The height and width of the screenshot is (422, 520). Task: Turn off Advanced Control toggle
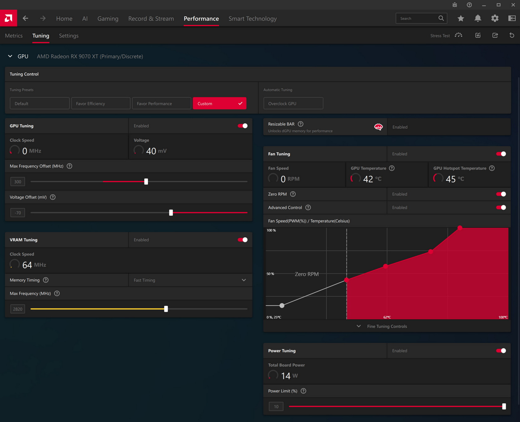[501, 208]
